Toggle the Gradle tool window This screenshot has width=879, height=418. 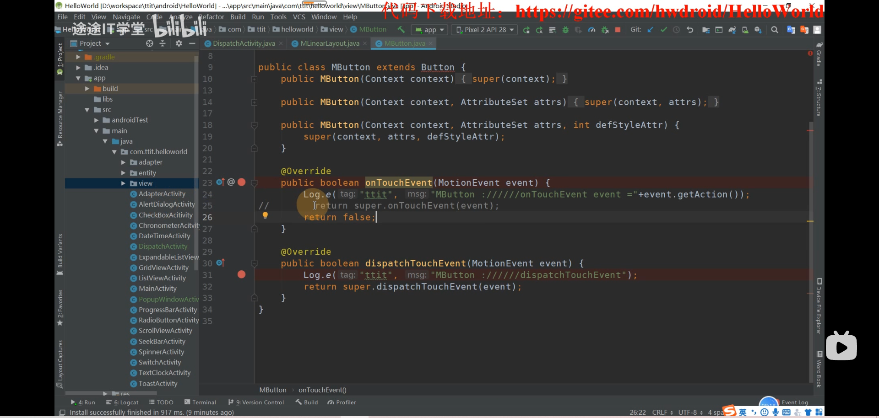pyautogui.click(x=819, y=54)
